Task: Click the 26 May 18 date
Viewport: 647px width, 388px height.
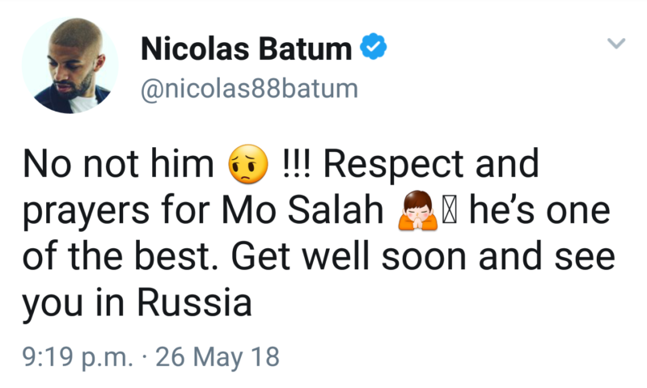Action: (217, 355)
